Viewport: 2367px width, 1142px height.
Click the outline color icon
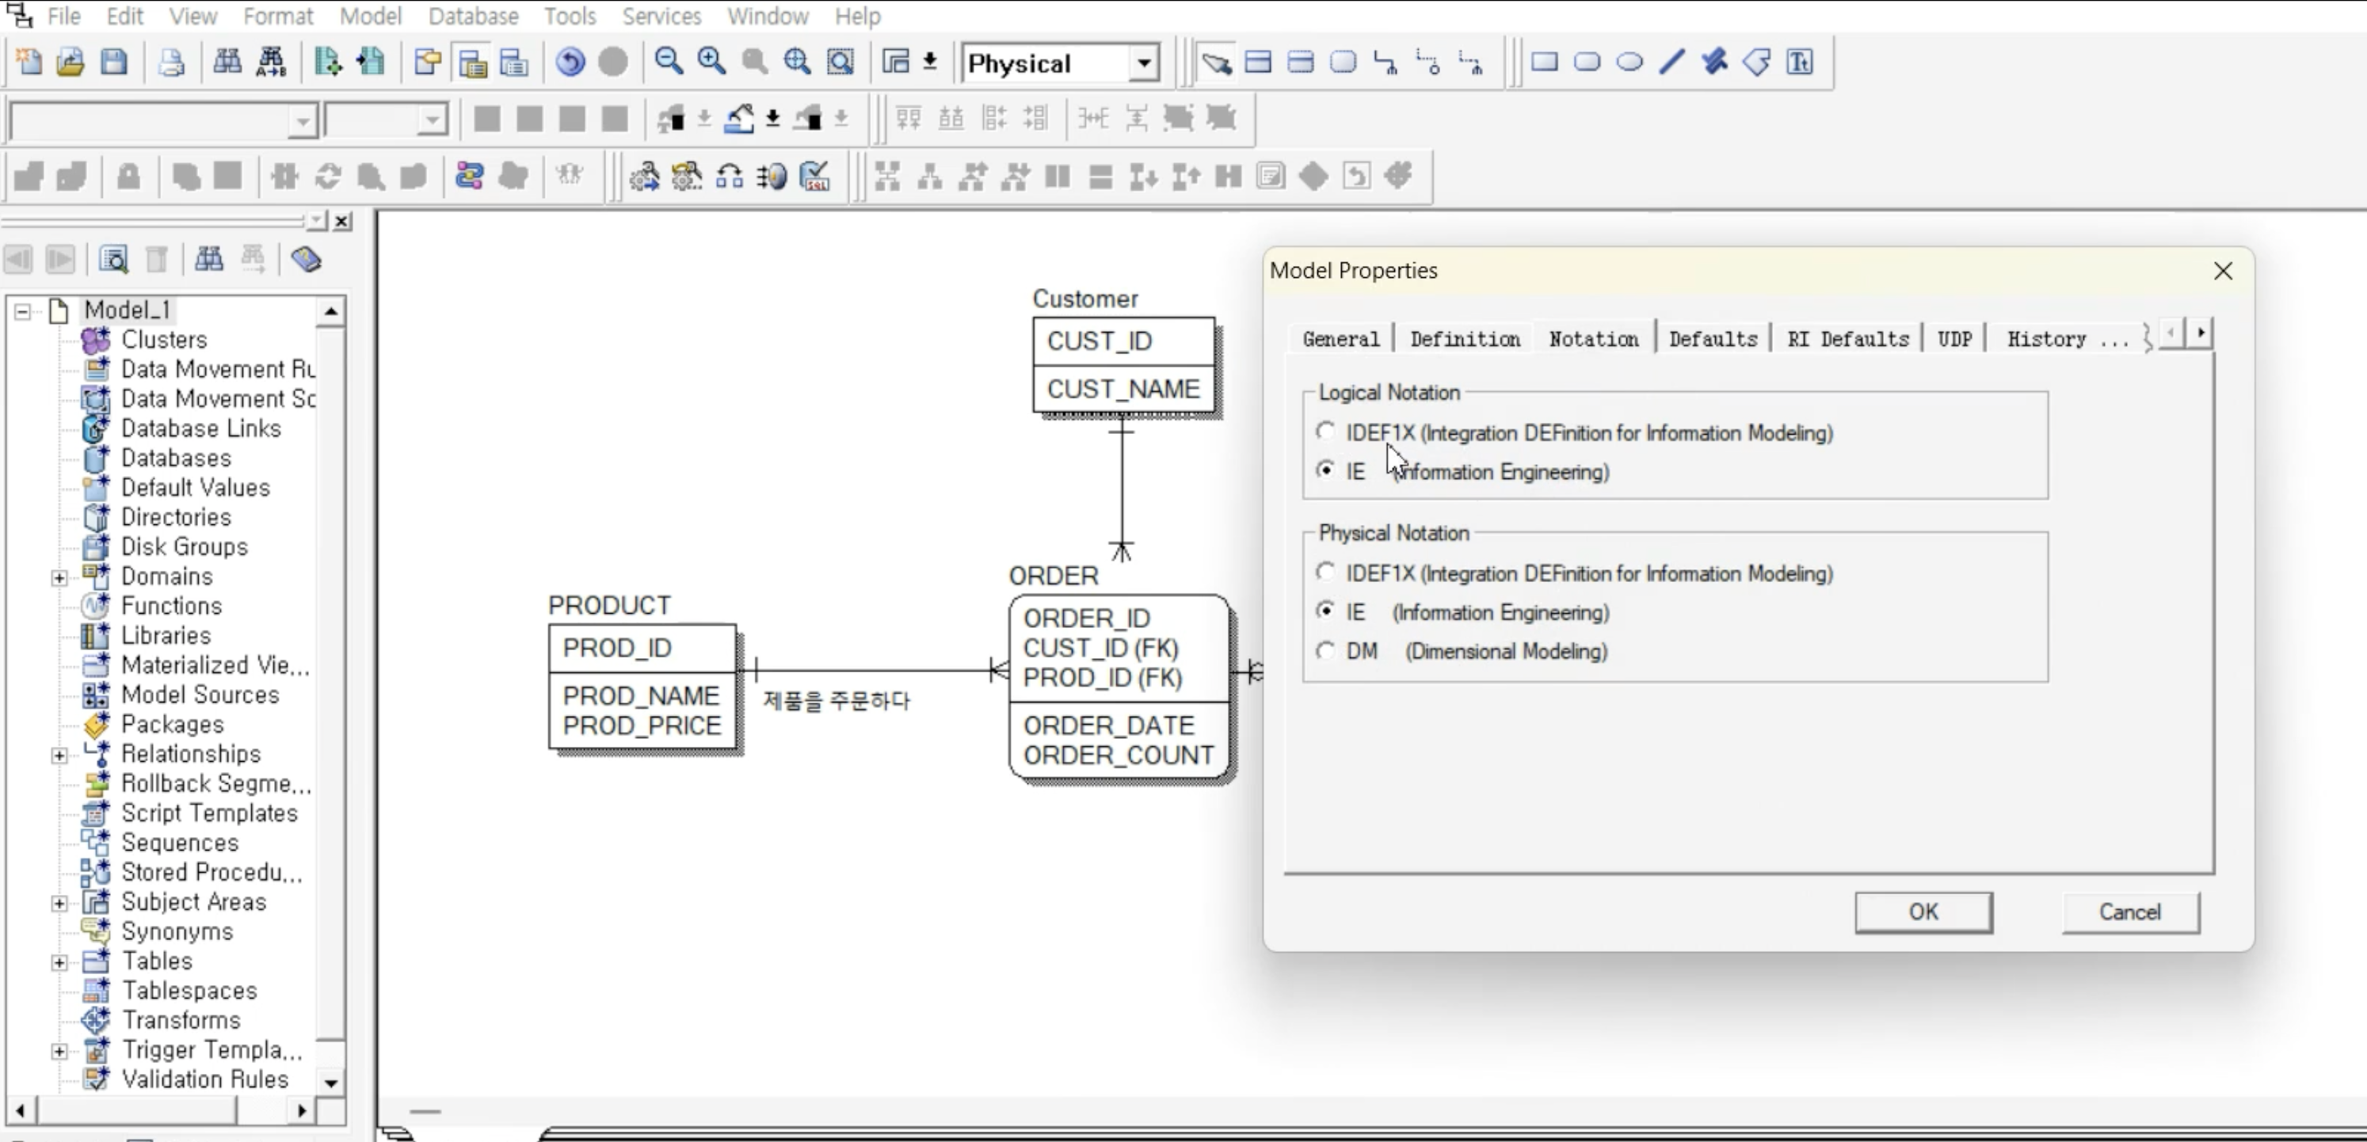[x=808, y=119]
